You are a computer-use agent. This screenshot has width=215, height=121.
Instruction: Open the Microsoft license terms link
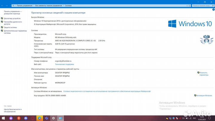click(107, 91)
